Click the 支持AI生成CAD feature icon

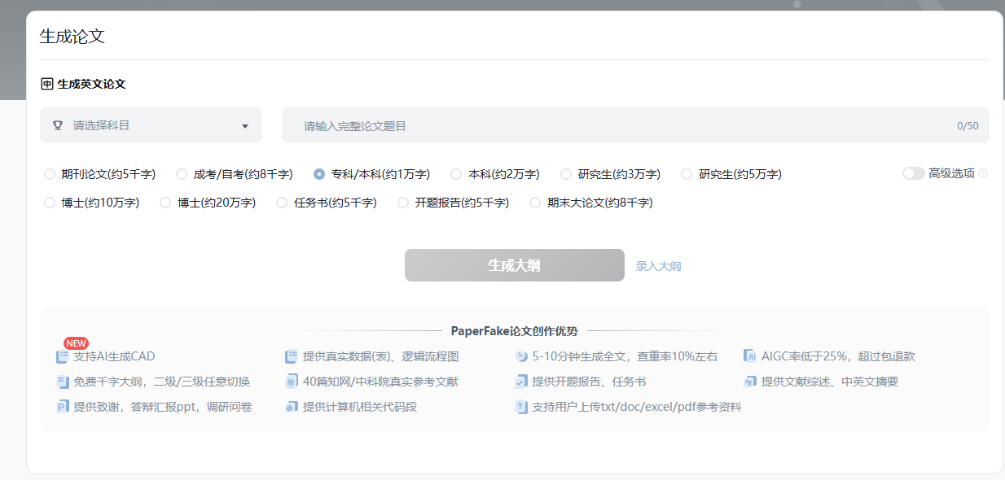[63, 356]
